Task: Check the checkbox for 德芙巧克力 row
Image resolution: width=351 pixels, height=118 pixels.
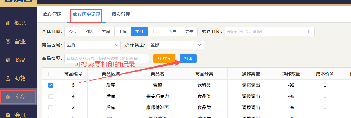Action: [x=51, y=96]
